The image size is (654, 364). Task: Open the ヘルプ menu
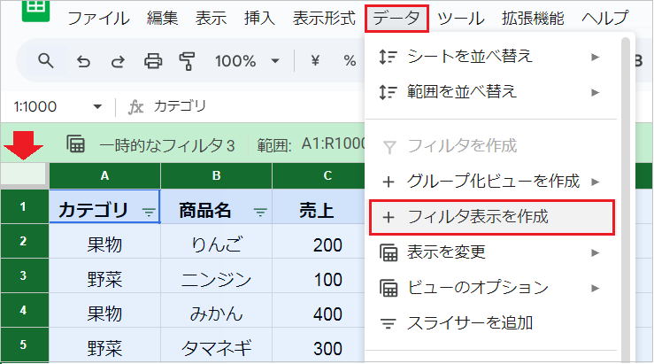click(x=604, y=19)
